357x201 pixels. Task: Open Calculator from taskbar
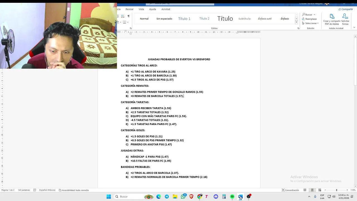click(x=224, y=197)
